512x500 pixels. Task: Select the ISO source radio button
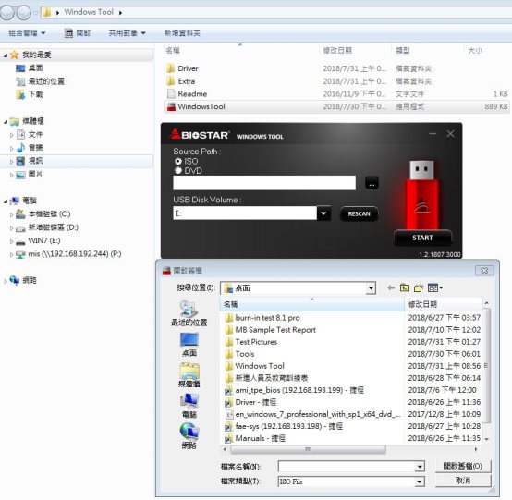point(178,162)
